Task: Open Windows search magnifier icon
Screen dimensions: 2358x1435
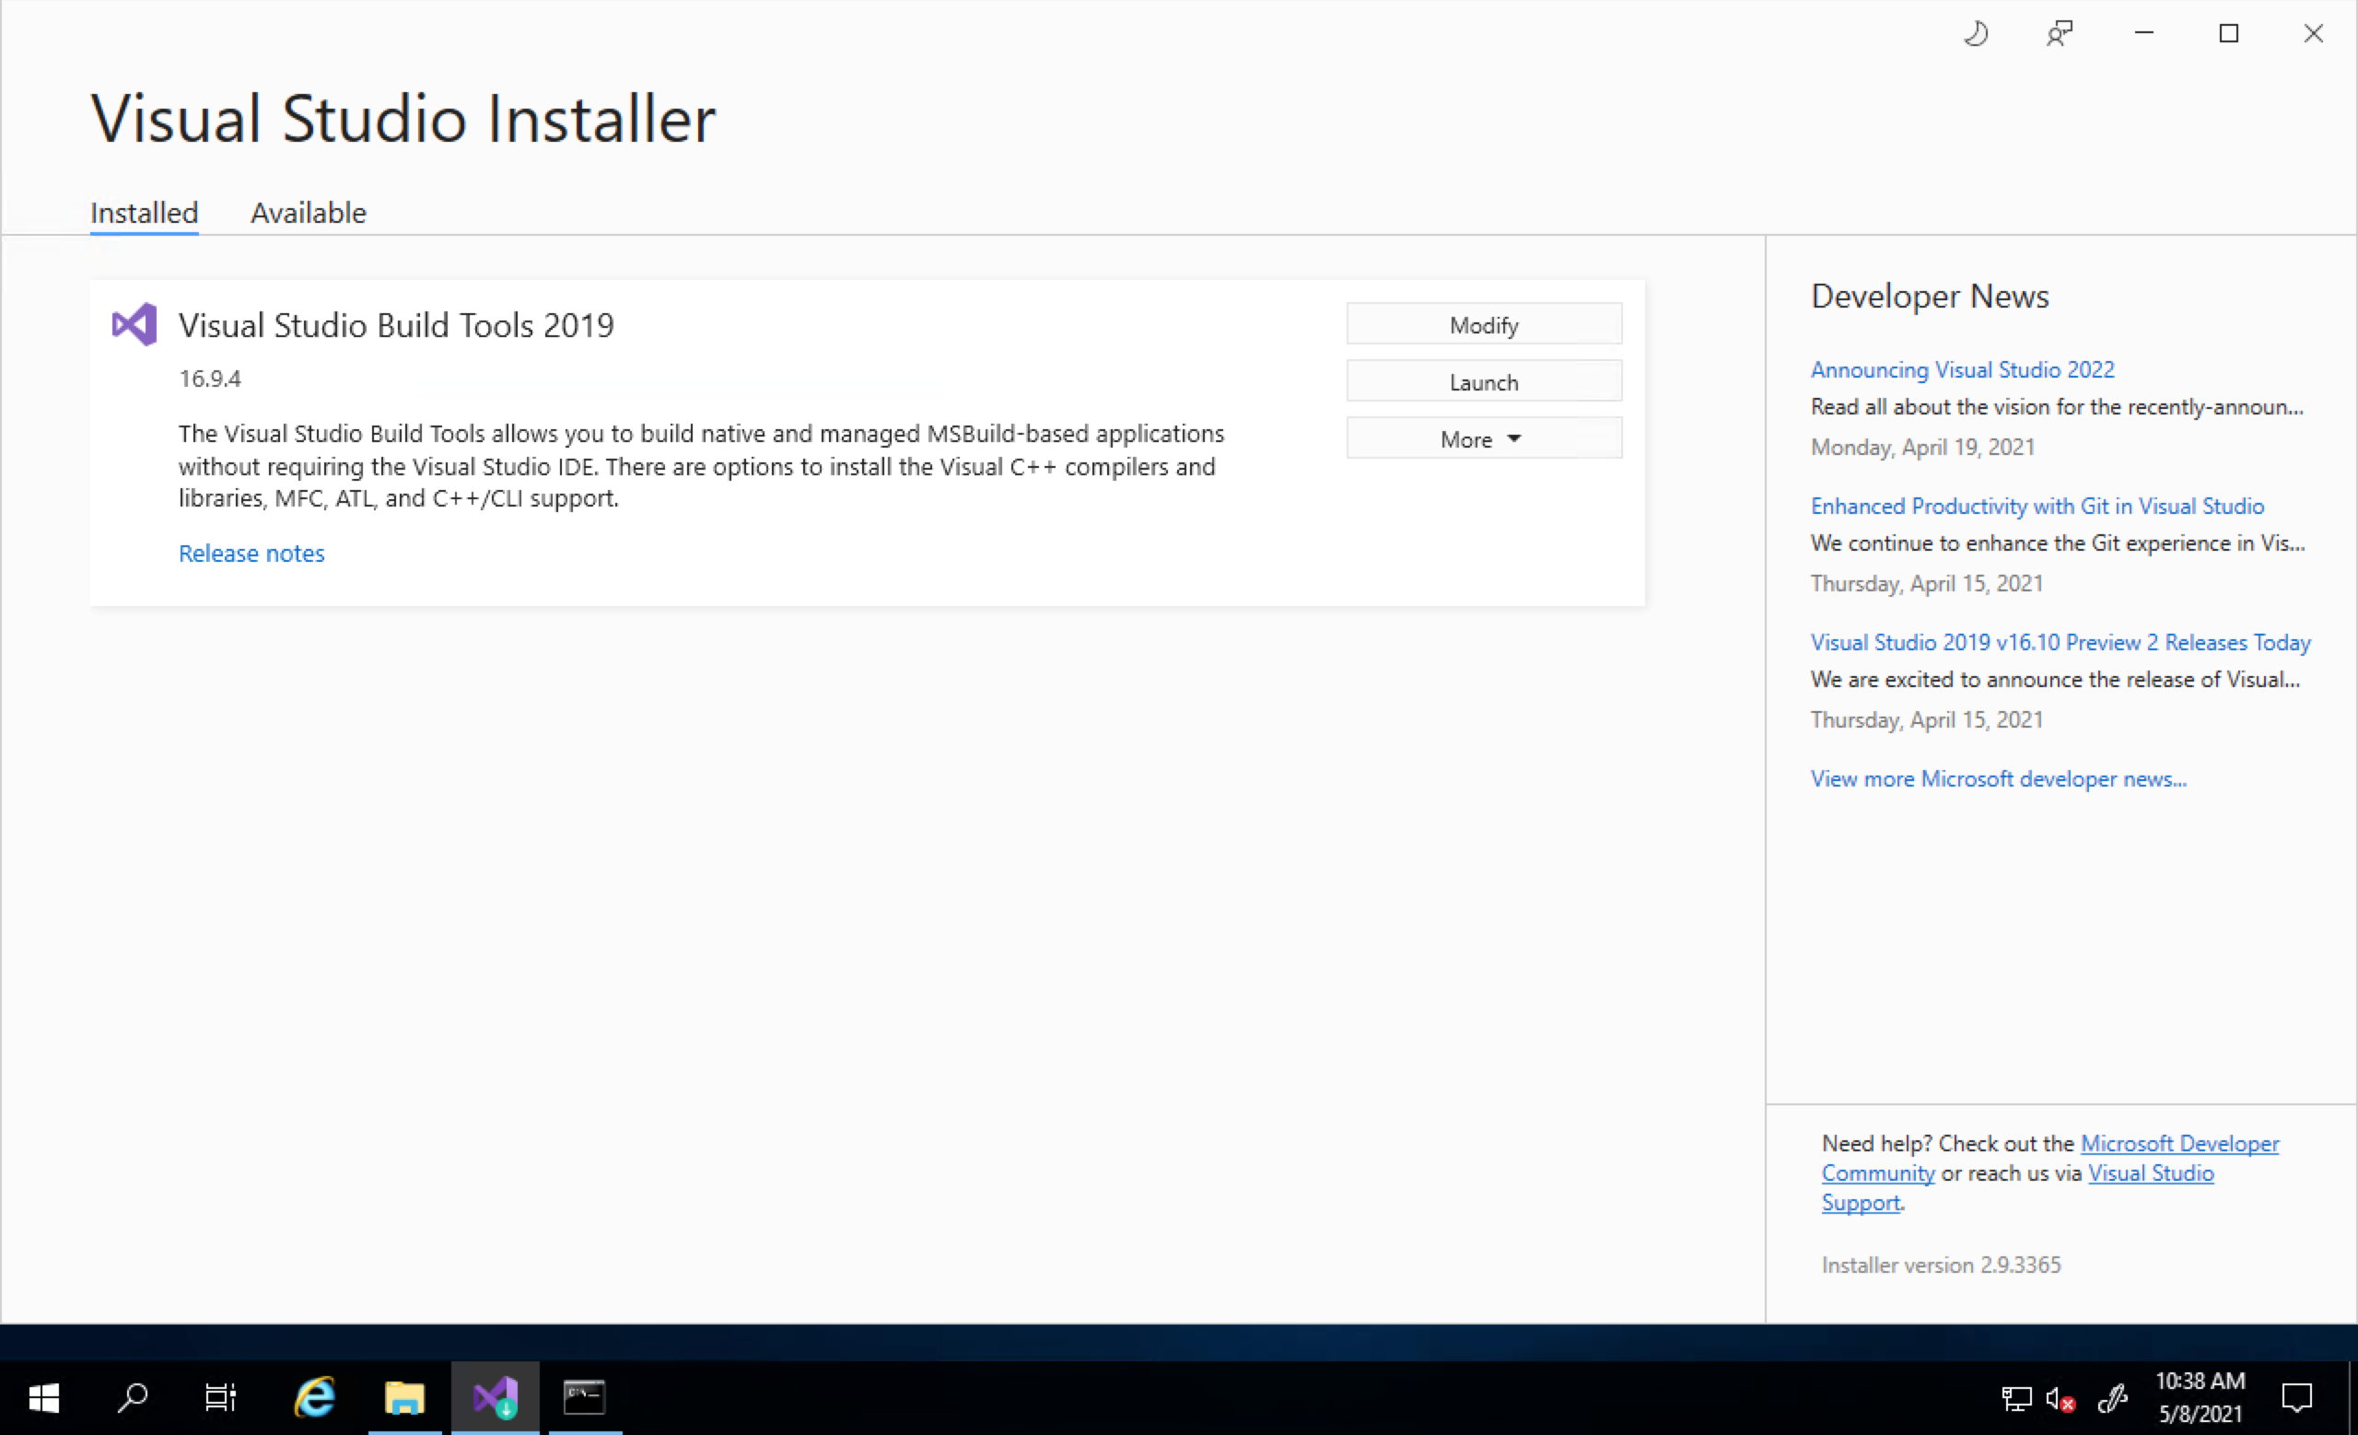Action: (x=132, y=1397)
